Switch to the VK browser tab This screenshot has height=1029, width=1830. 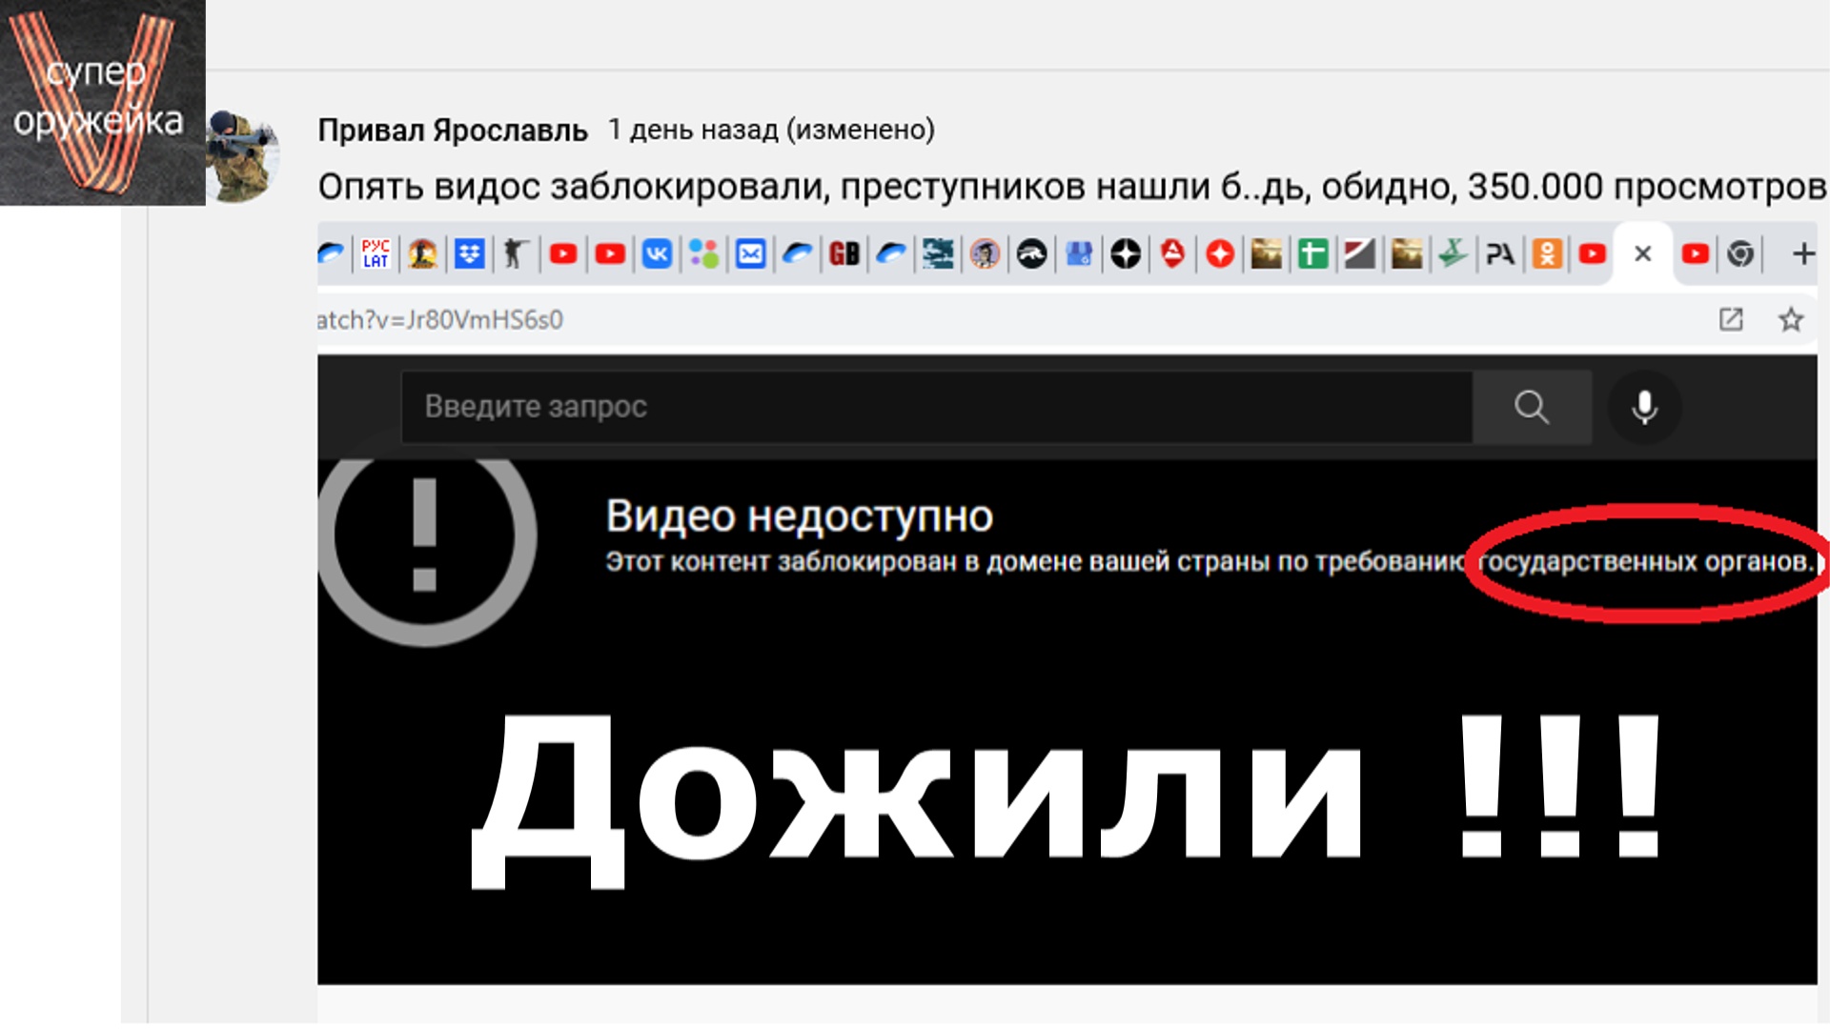(x=657, y=254)
